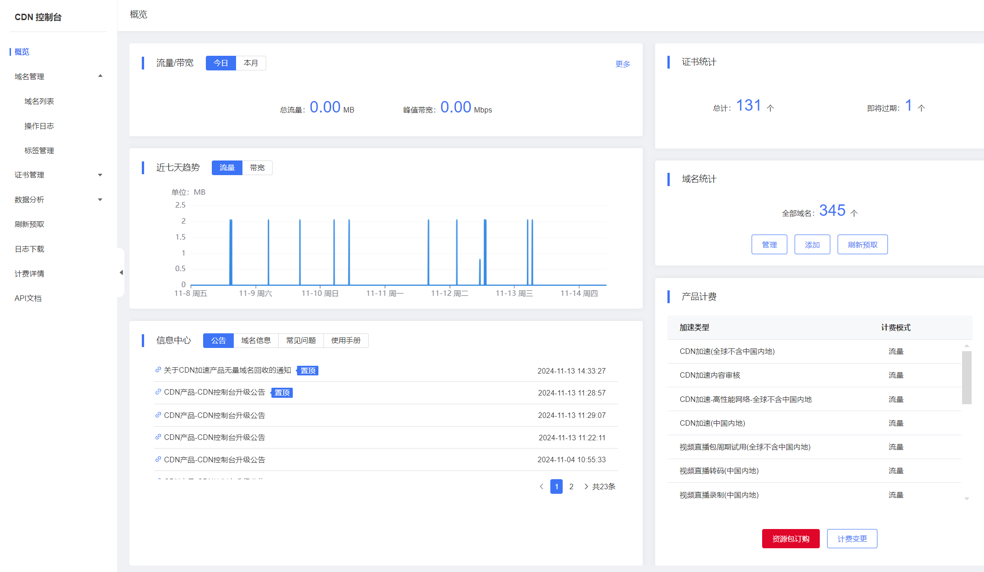Screen dimensions: 984x572
Task: Select row 视频直播包周期试用(全球不含中国内地)
Action: (814, 447)
